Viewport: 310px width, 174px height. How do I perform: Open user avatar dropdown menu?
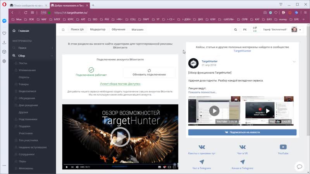[x=296, y=30]
